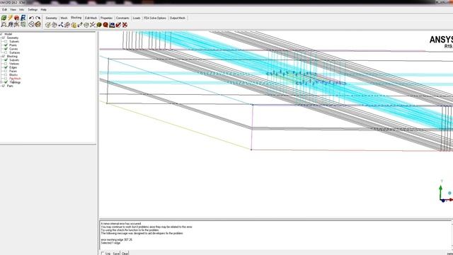Run Block Checks with red checkmark icon
Screen dimensions: 453x255
point(118,25)
